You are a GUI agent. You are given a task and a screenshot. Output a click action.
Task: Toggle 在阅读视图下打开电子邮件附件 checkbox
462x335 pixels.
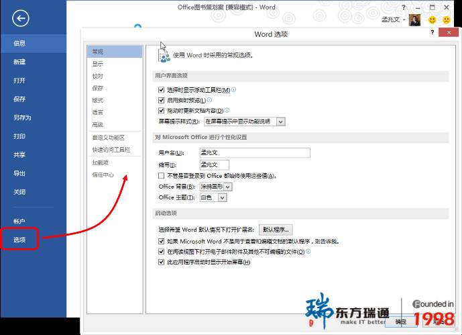[161, 252]
